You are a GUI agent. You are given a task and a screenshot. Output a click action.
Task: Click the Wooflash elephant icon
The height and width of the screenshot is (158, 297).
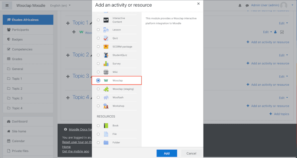(x=106, y=98)
